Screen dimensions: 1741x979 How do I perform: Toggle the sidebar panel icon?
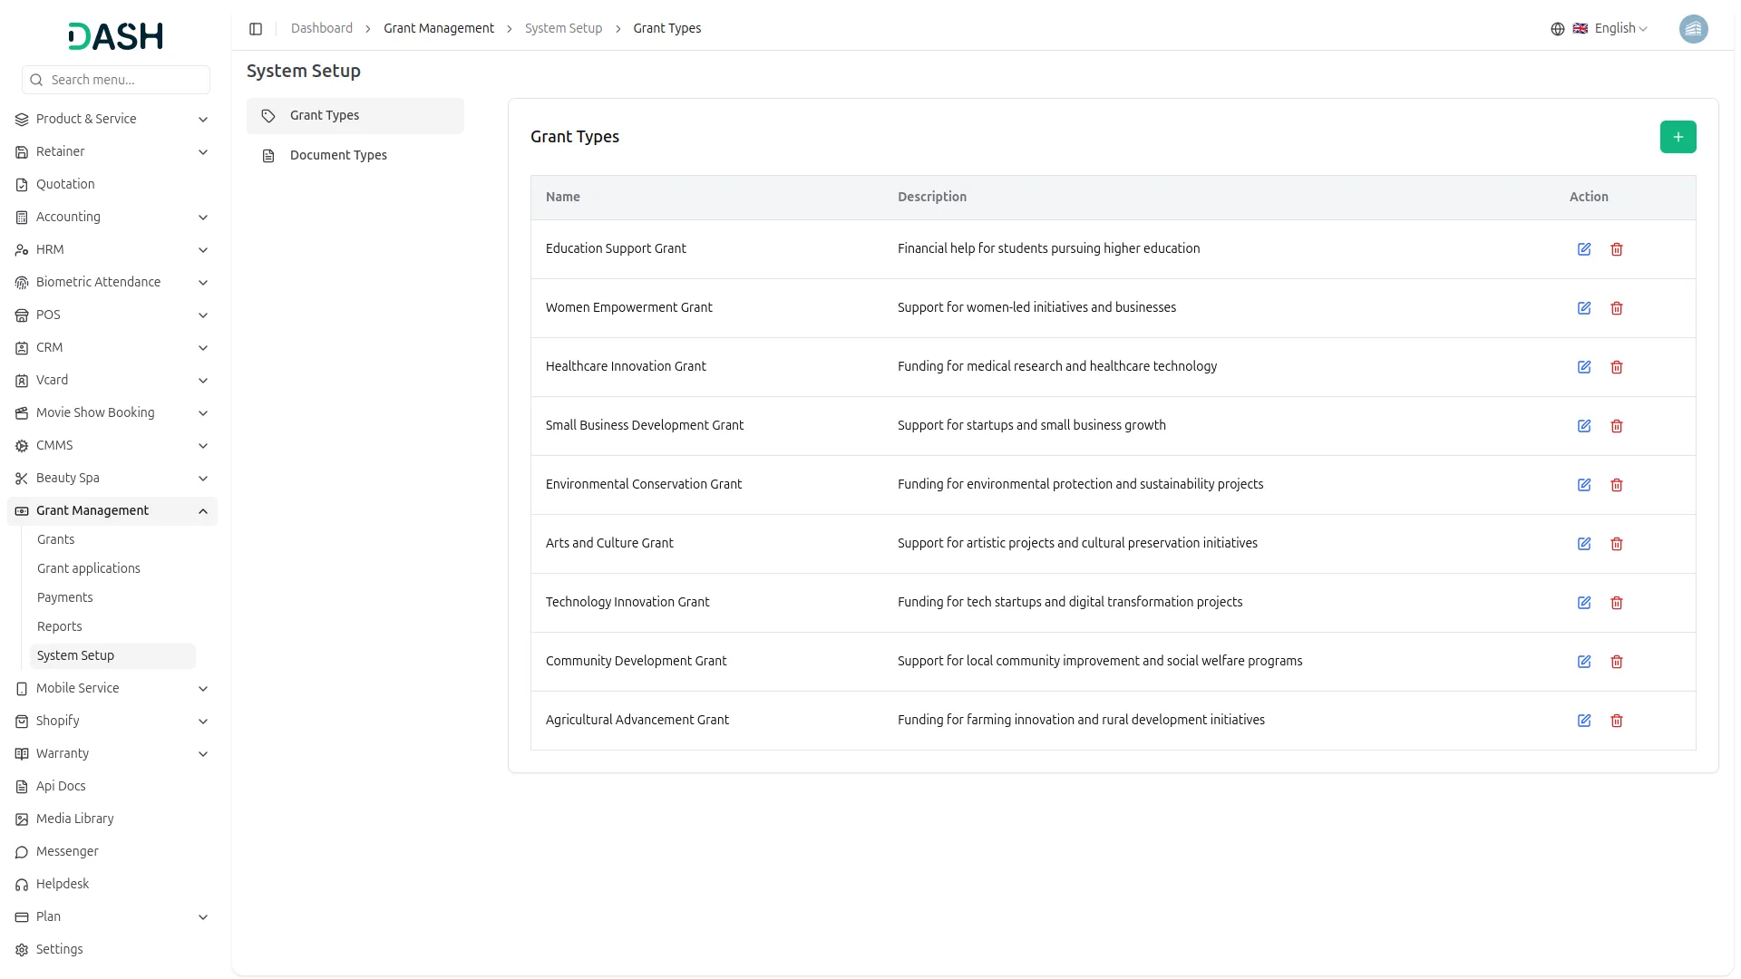[256, 29]
